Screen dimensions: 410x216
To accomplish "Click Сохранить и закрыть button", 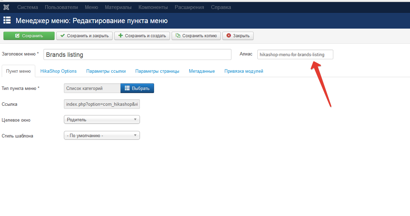I will (85, 36).
